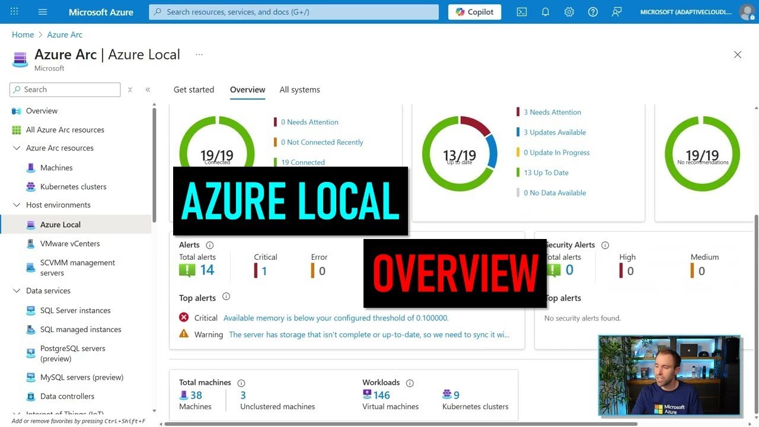Click the total alerts count 14
The width and height of the screenshot is (759, 427).
[x=207, y=270]
